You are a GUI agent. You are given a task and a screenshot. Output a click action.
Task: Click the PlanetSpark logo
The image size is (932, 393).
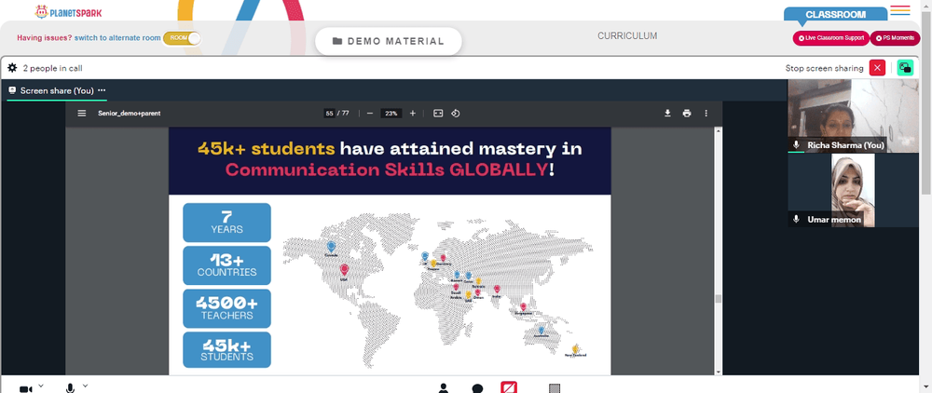[69, 11]
